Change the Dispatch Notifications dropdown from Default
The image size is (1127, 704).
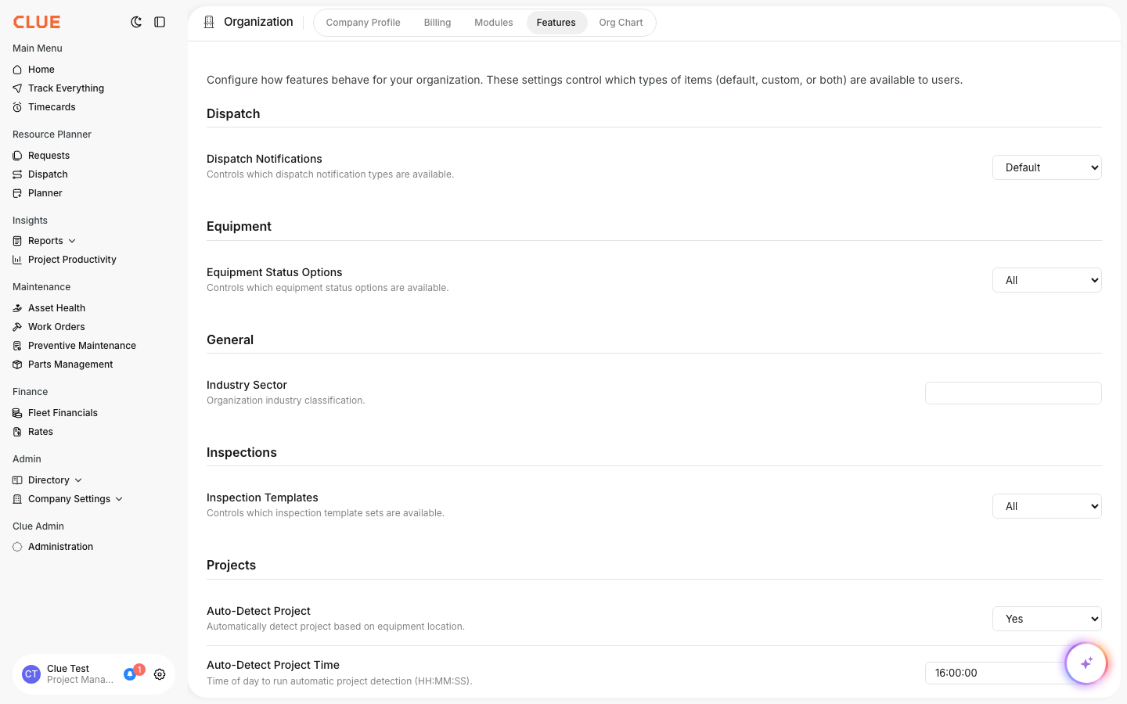(x=1047, y=167)
